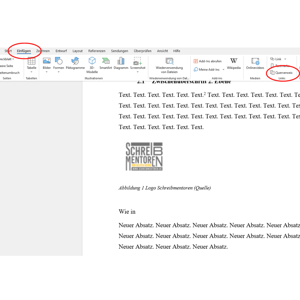
Task: Open the Deckblatt dropdown
Action: 6,59
